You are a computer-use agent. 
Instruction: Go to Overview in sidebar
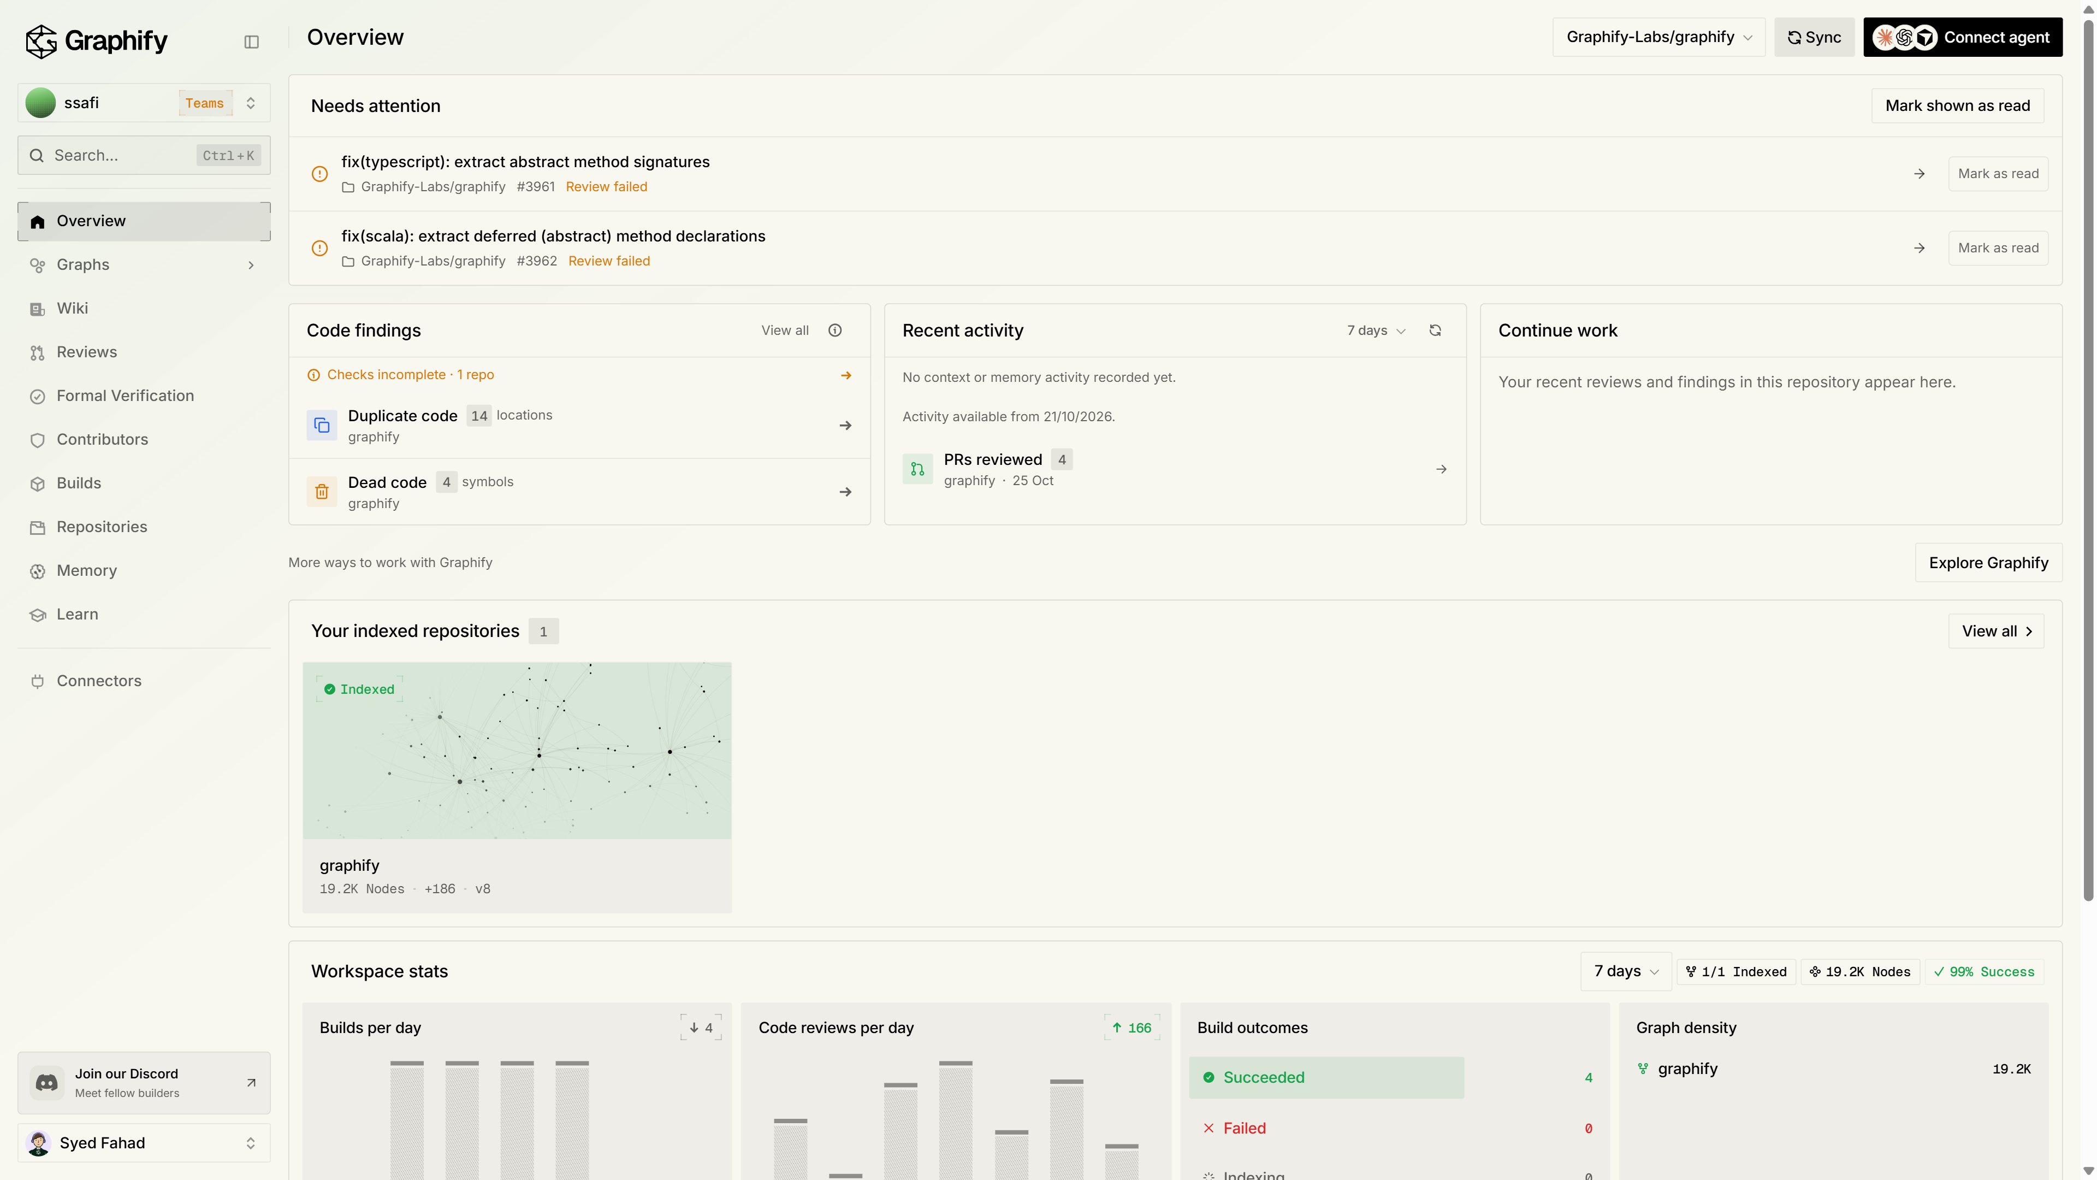[x=144, y=221]
